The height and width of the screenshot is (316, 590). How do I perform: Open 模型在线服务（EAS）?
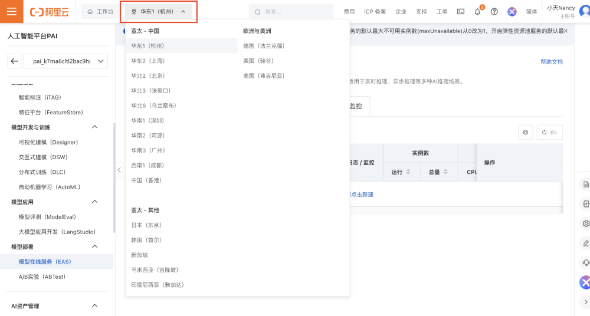click(57, 261)
